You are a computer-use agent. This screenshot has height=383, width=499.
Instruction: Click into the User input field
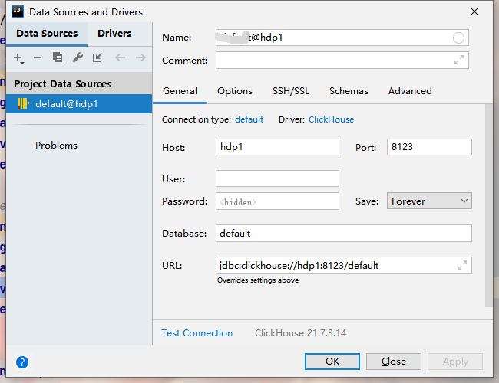click(277, 178)
